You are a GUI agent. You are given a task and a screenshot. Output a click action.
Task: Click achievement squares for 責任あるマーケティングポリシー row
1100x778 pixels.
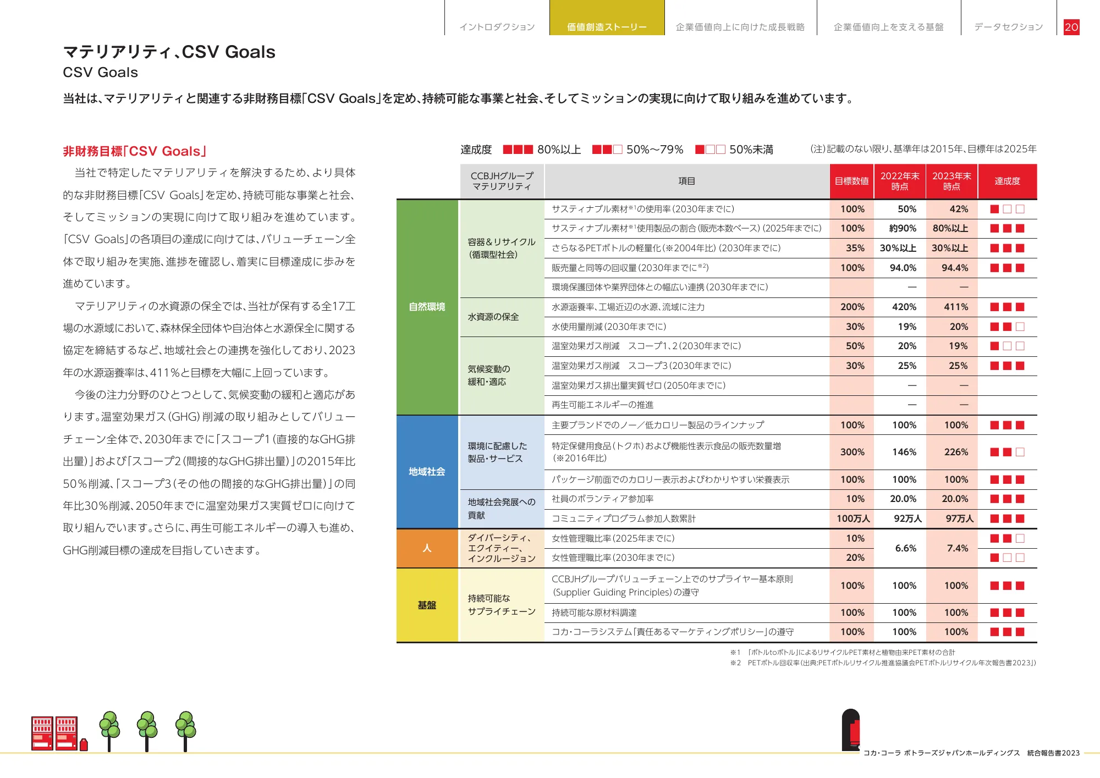(1008, 632)
